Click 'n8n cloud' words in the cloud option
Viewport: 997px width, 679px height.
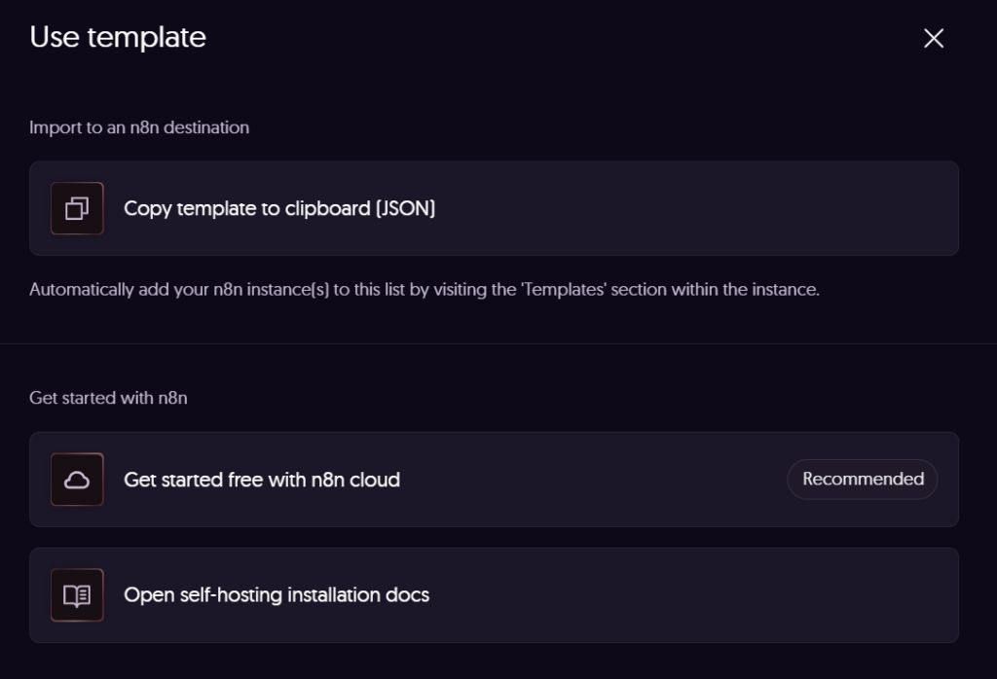click(x=355, y=480)
